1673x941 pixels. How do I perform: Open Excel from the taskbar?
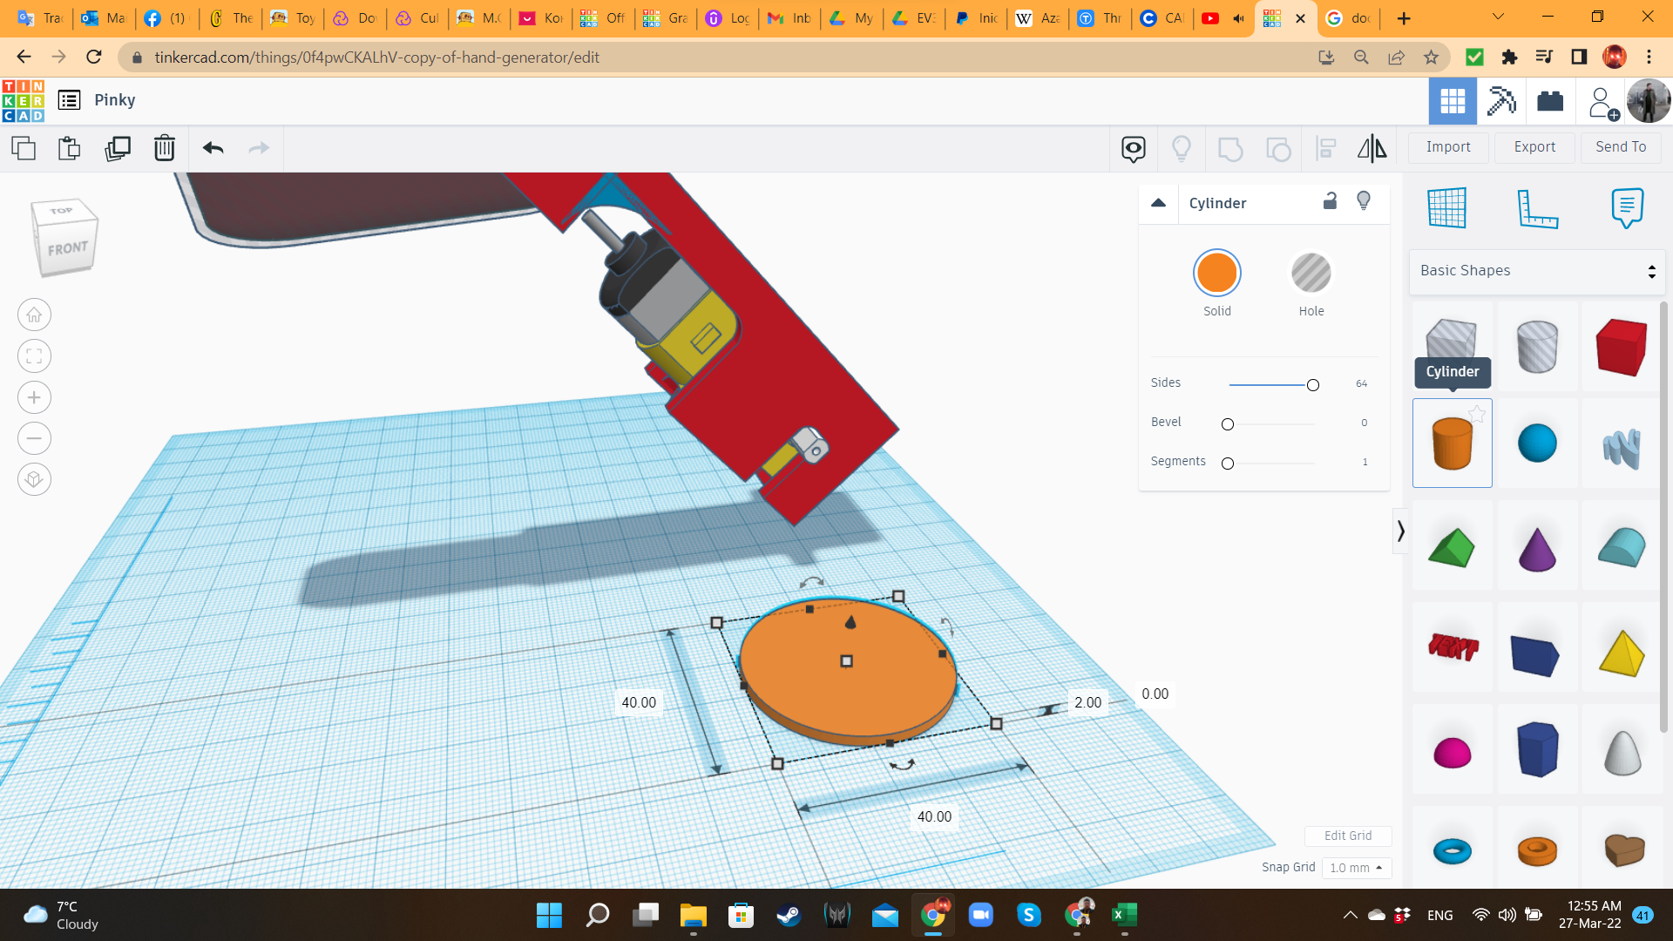1124,915
